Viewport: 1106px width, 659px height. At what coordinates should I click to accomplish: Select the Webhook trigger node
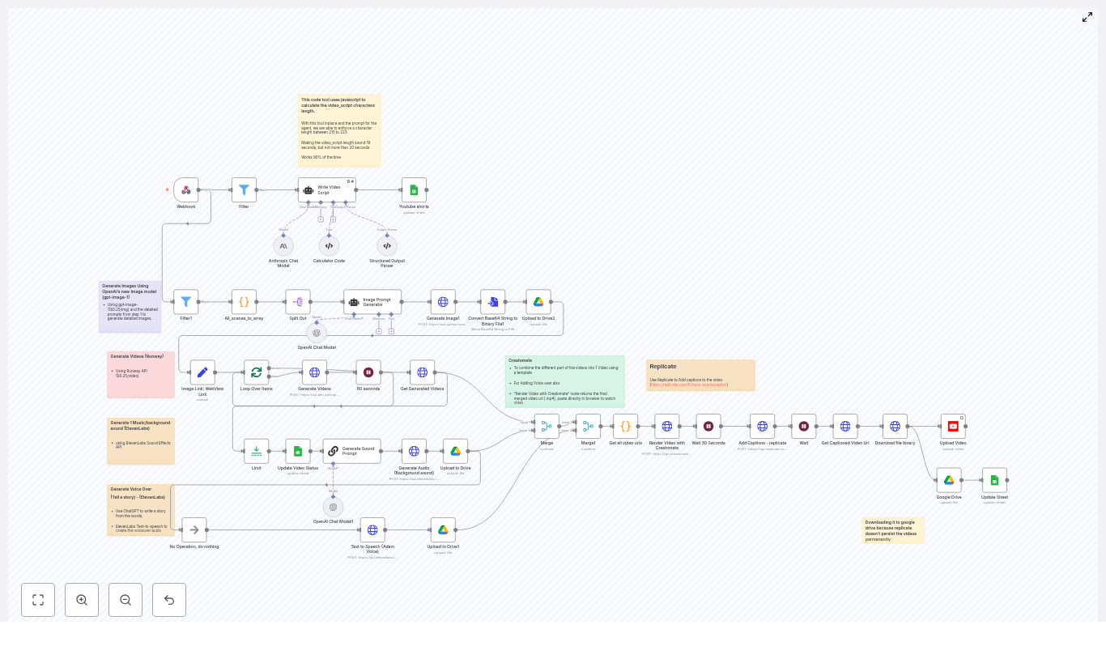coord(185,190)
